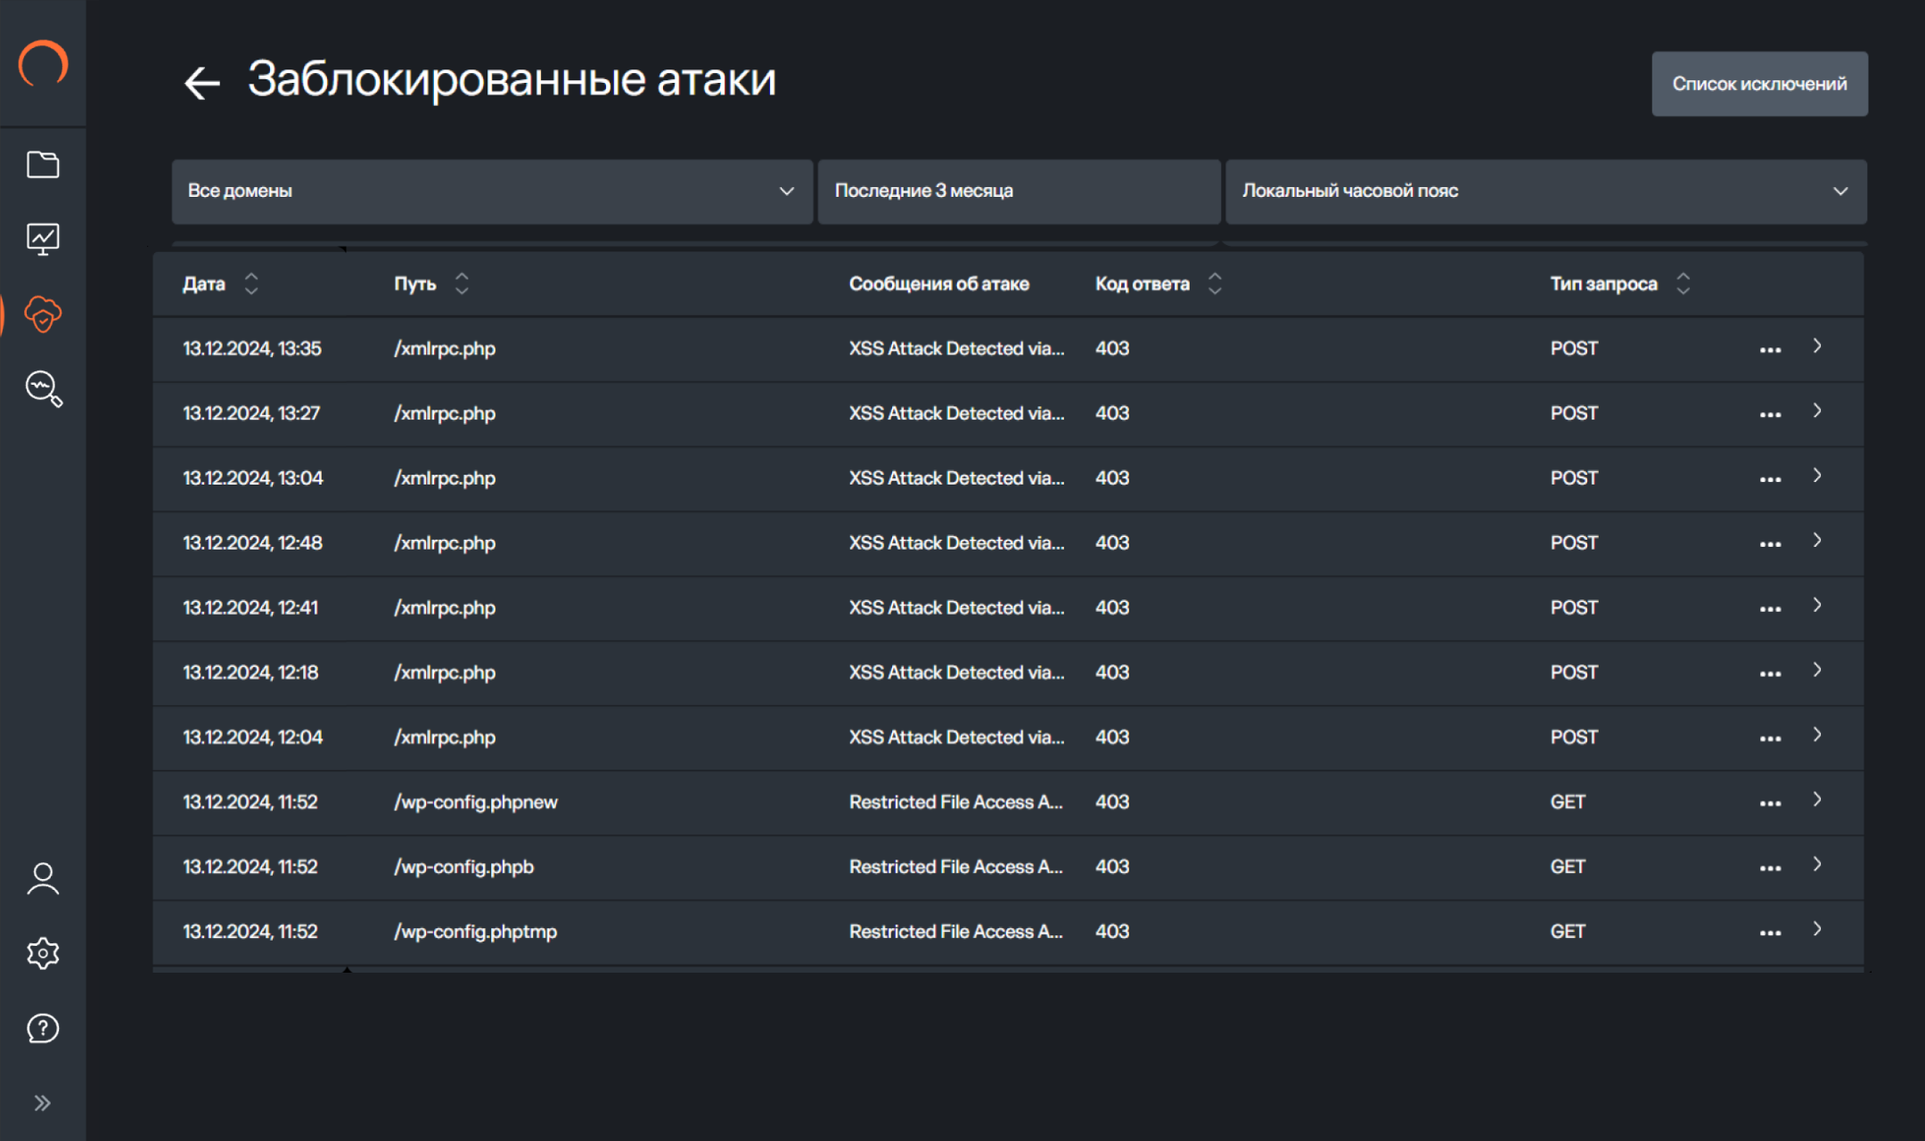Sort table by Путь column
This screenshot has width=1925, height=1141.
point(462,283)
